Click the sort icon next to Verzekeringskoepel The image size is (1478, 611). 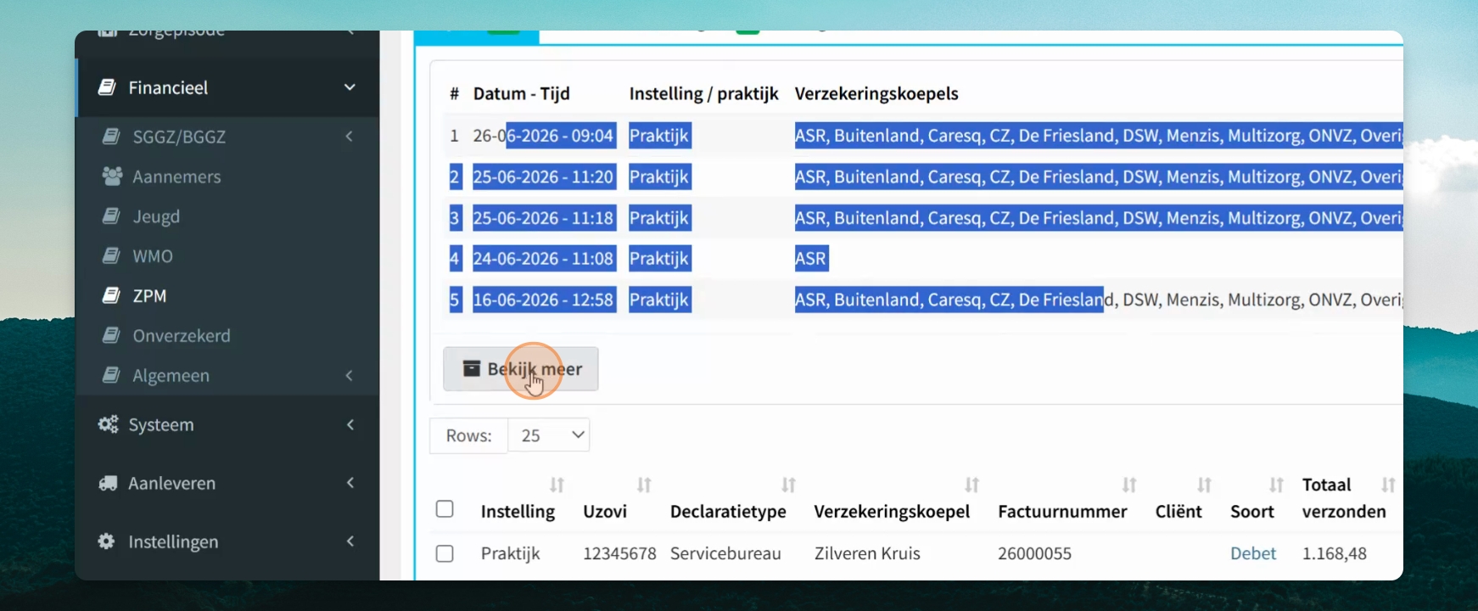click(x=971, y=485)
